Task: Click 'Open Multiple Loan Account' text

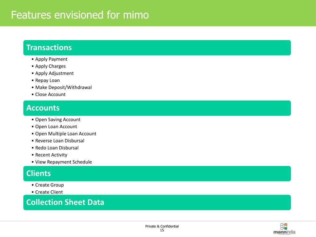Action: (66, 134)
